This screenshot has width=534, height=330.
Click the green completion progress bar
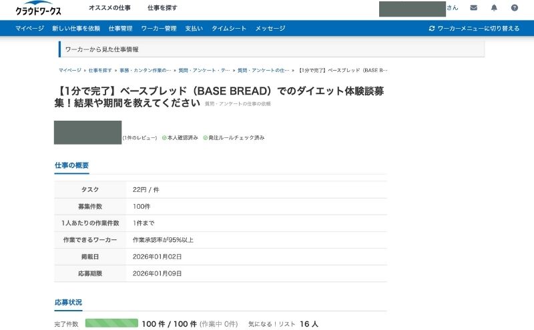point(111,323)
